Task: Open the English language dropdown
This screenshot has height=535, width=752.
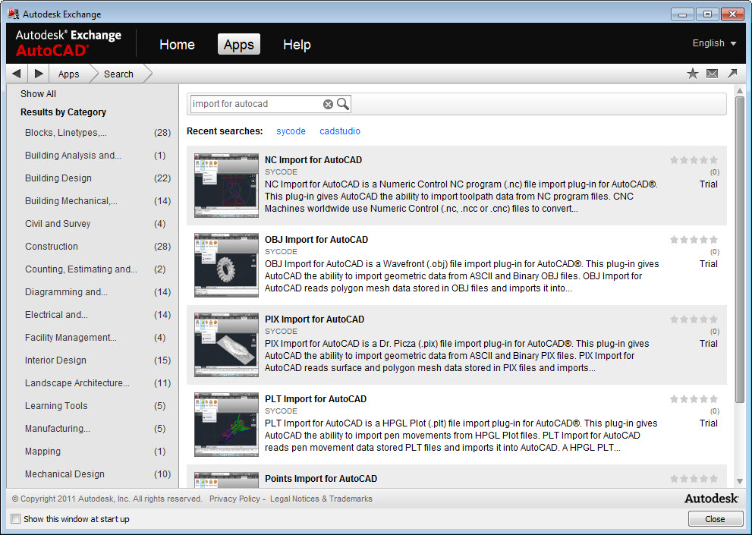Action: [713, 43]
